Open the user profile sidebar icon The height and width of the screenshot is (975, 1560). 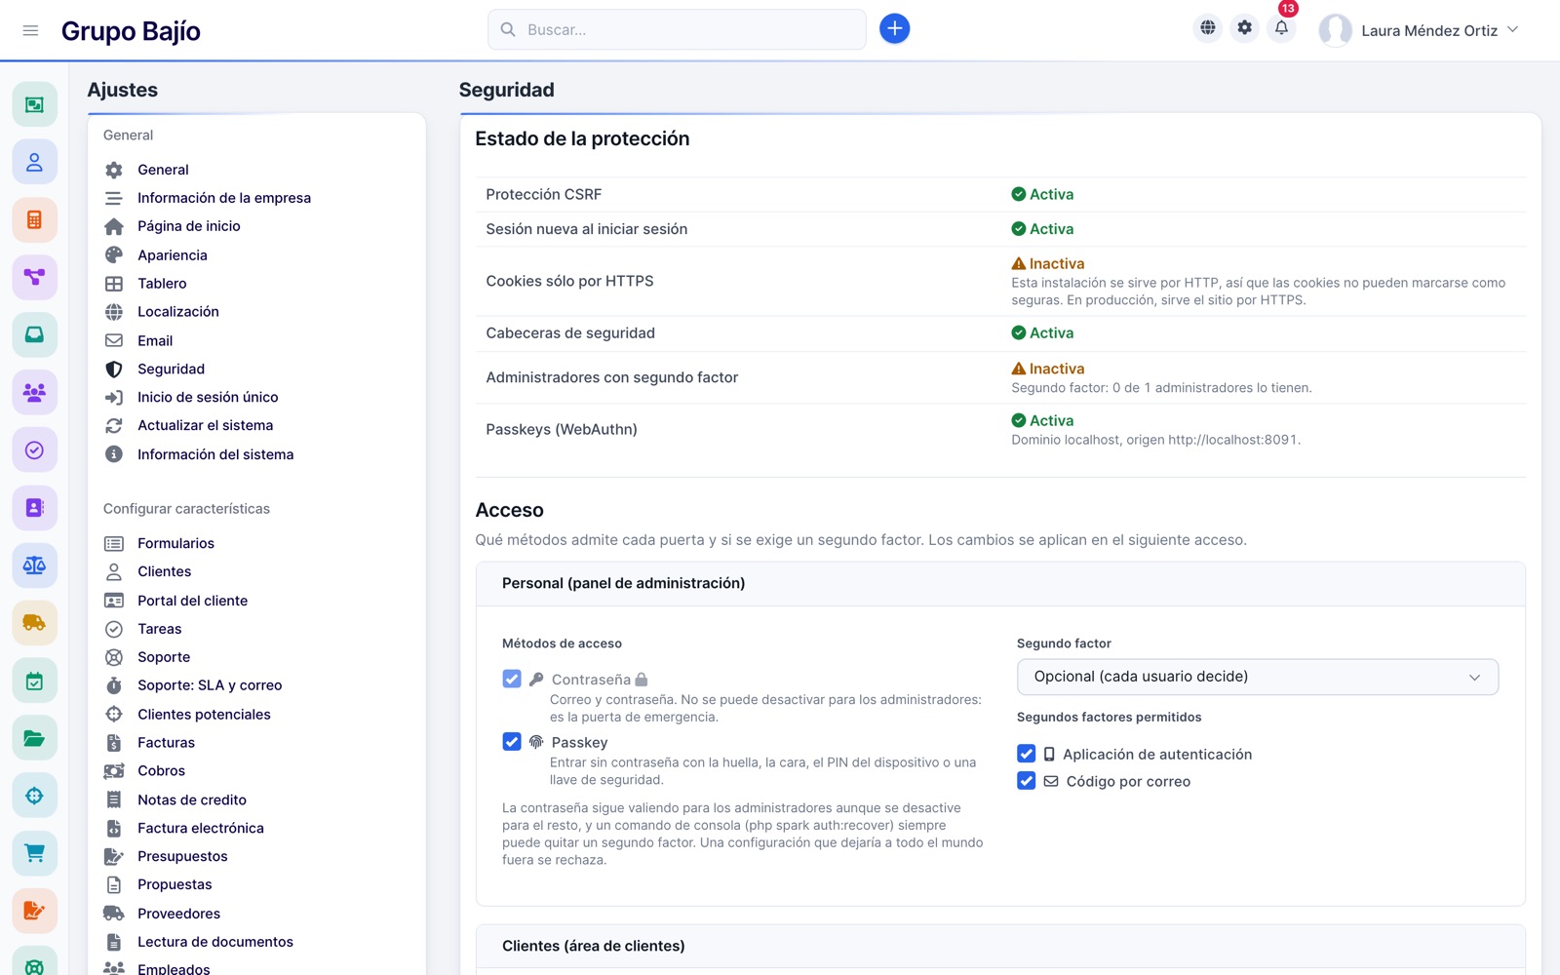point(34,162)
